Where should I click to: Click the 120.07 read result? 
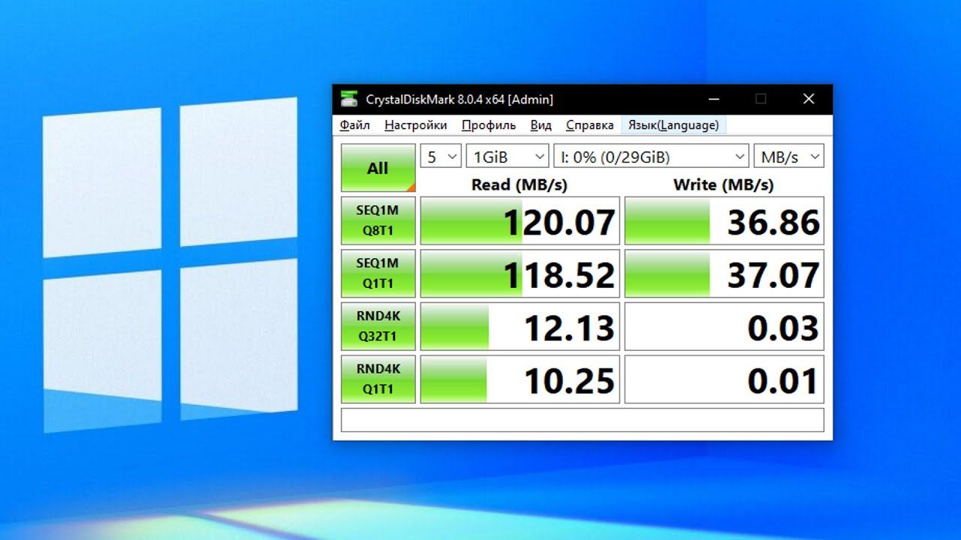(x=520, y=221)
